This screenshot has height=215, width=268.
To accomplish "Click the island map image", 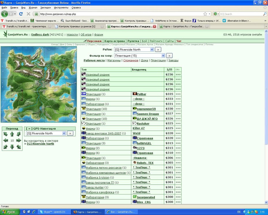I will click(x=39, y=84).
